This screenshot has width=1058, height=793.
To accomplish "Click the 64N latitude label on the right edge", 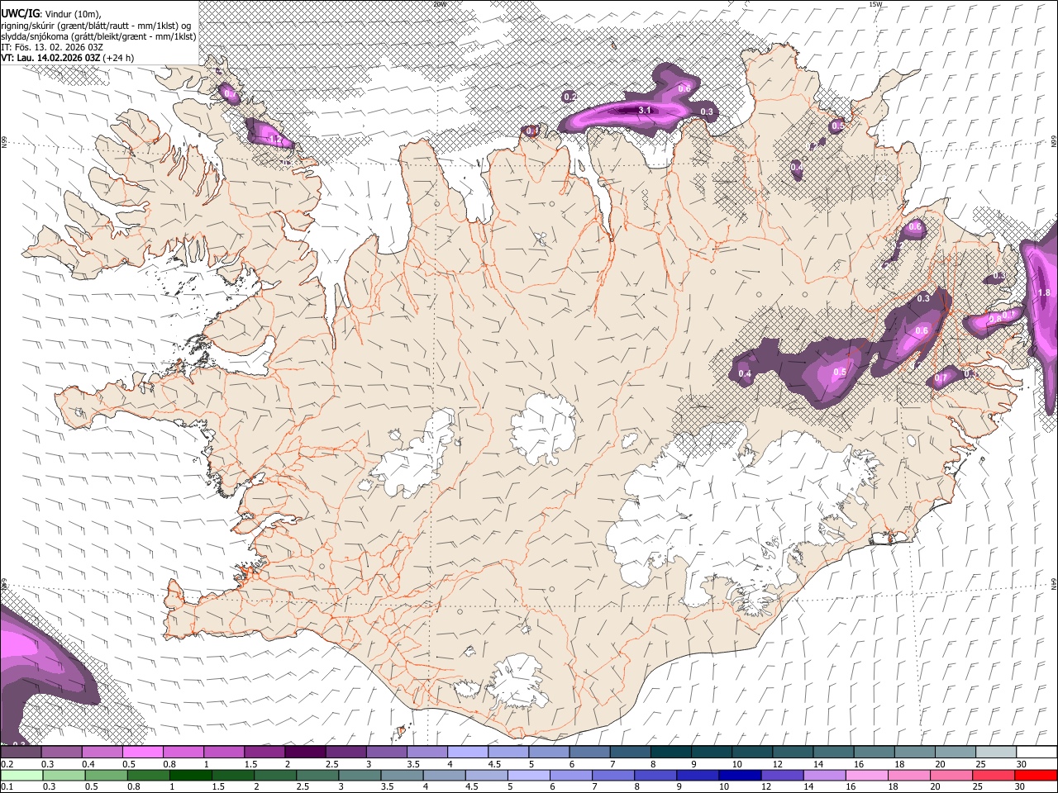I will click(x=1053, y=583).
